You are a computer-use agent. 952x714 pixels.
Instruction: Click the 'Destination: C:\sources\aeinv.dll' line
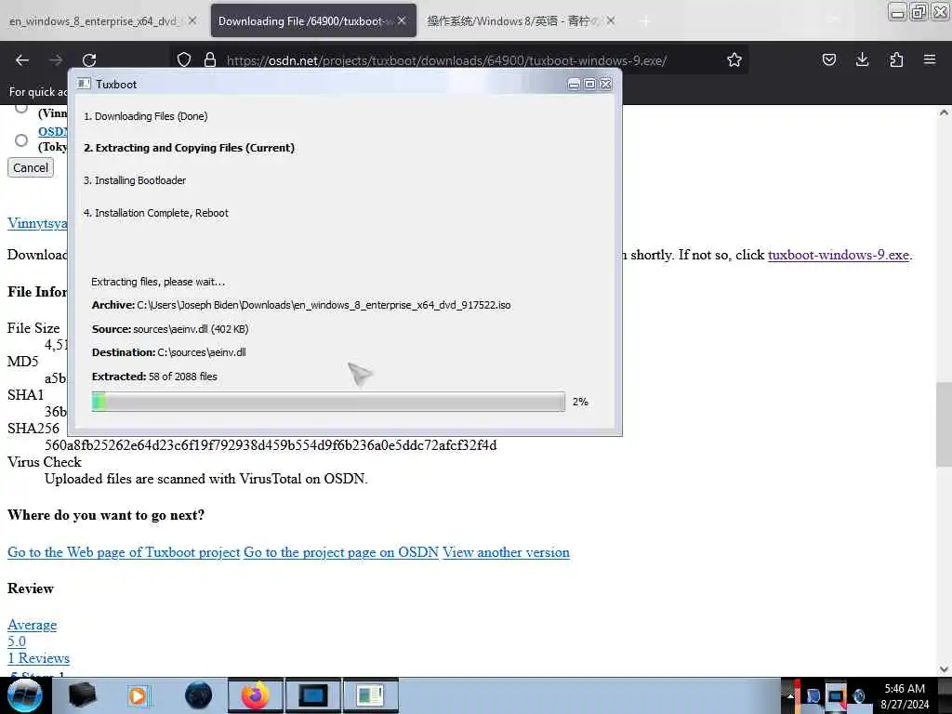[x=169, y=352]
